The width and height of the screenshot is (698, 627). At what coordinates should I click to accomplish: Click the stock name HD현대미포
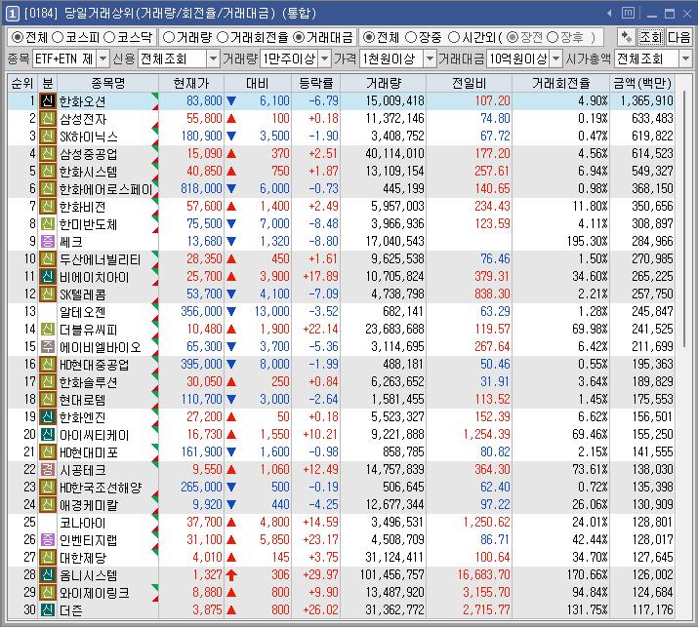89,452
